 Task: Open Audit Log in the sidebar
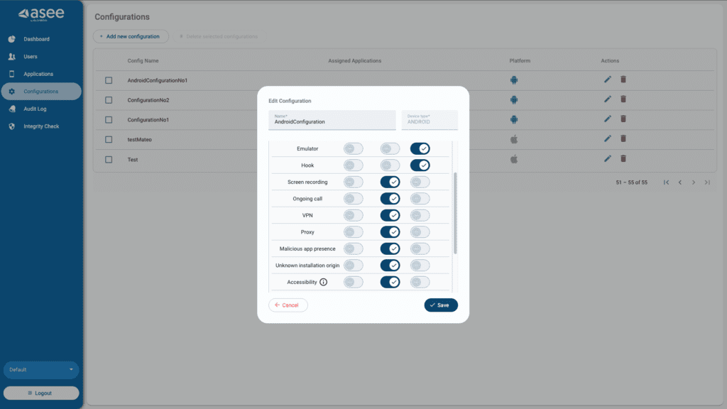tap(35, 109)
